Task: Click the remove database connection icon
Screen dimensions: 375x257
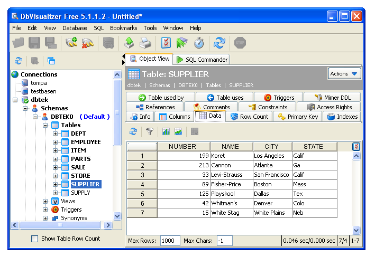Action: click(x=88, y=43)
